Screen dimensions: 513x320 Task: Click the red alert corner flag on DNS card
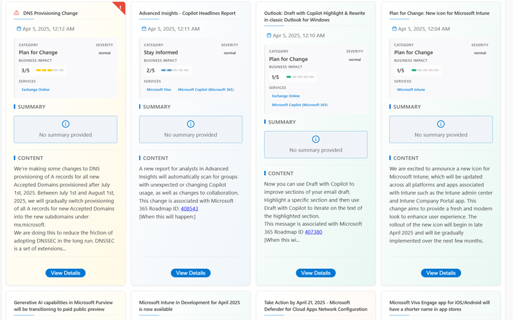pyautogui.click(x=120, y=7)
